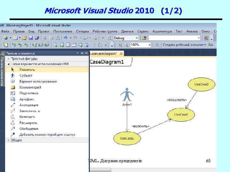Open the Отладка menu

pos(82,32)
